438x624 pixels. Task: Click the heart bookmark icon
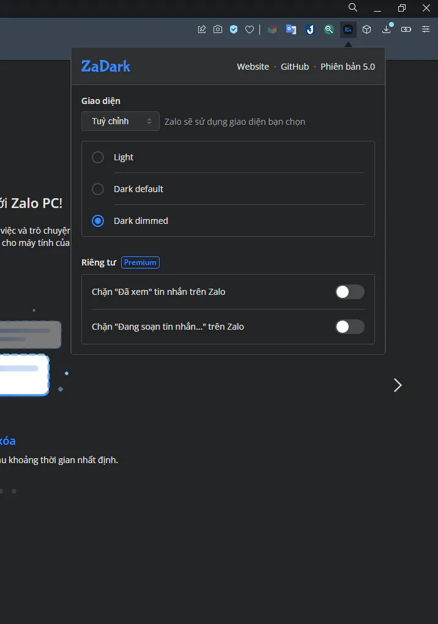point(250,29)
